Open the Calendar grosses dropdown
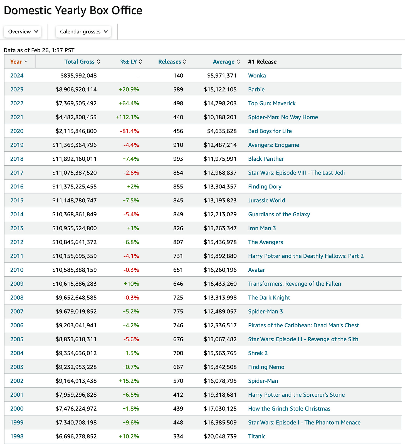Screen dimensions: 405x444 click(83, 32)
